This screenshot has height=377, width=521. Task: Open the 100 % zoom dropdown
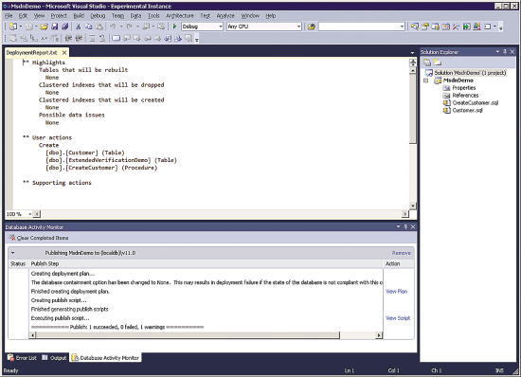pyautogui.click(x=29, y=214)
